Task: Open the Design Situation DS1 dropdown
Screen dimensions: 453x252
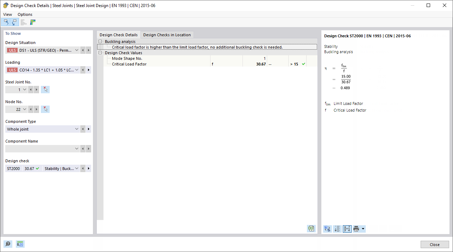Action: point(77,50)
